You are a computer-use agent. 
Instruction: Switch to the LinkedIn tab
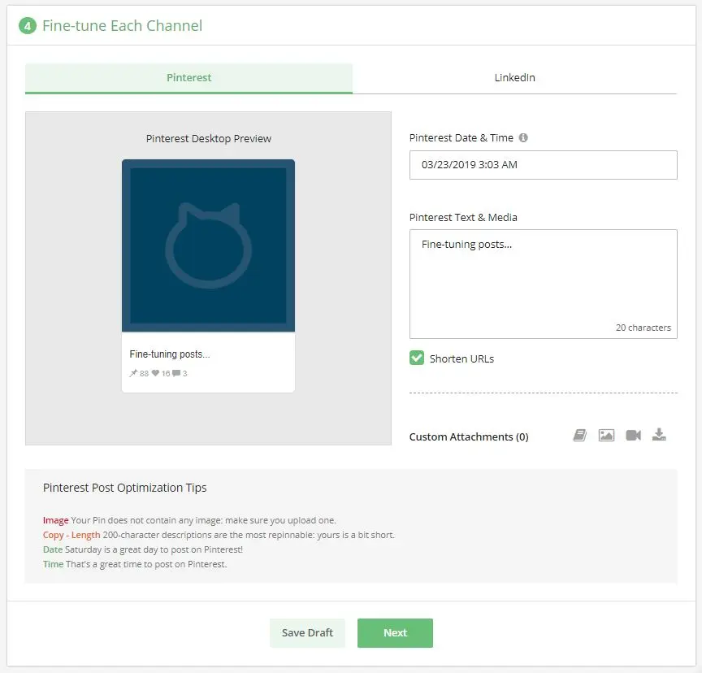(x=514, y=78)
